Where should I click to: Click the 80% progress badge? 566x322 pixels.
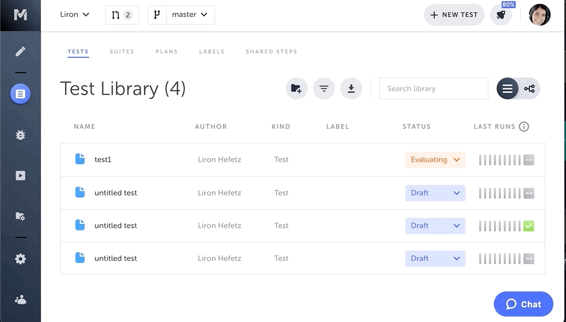508,5
